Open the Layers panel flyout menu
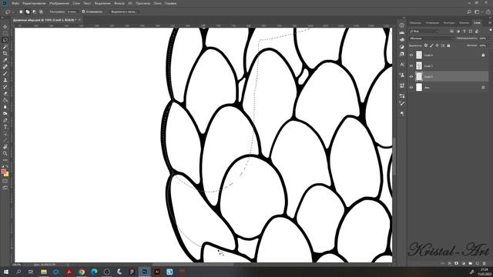Image resolution: width=493 pixels, height=277 pixels. pos(490,22)
